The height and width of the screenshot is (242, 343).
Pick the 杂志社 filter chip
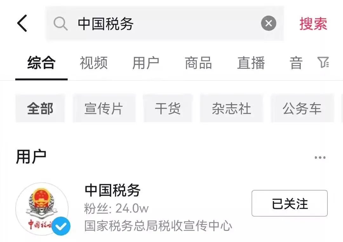(x=232, y=108)
